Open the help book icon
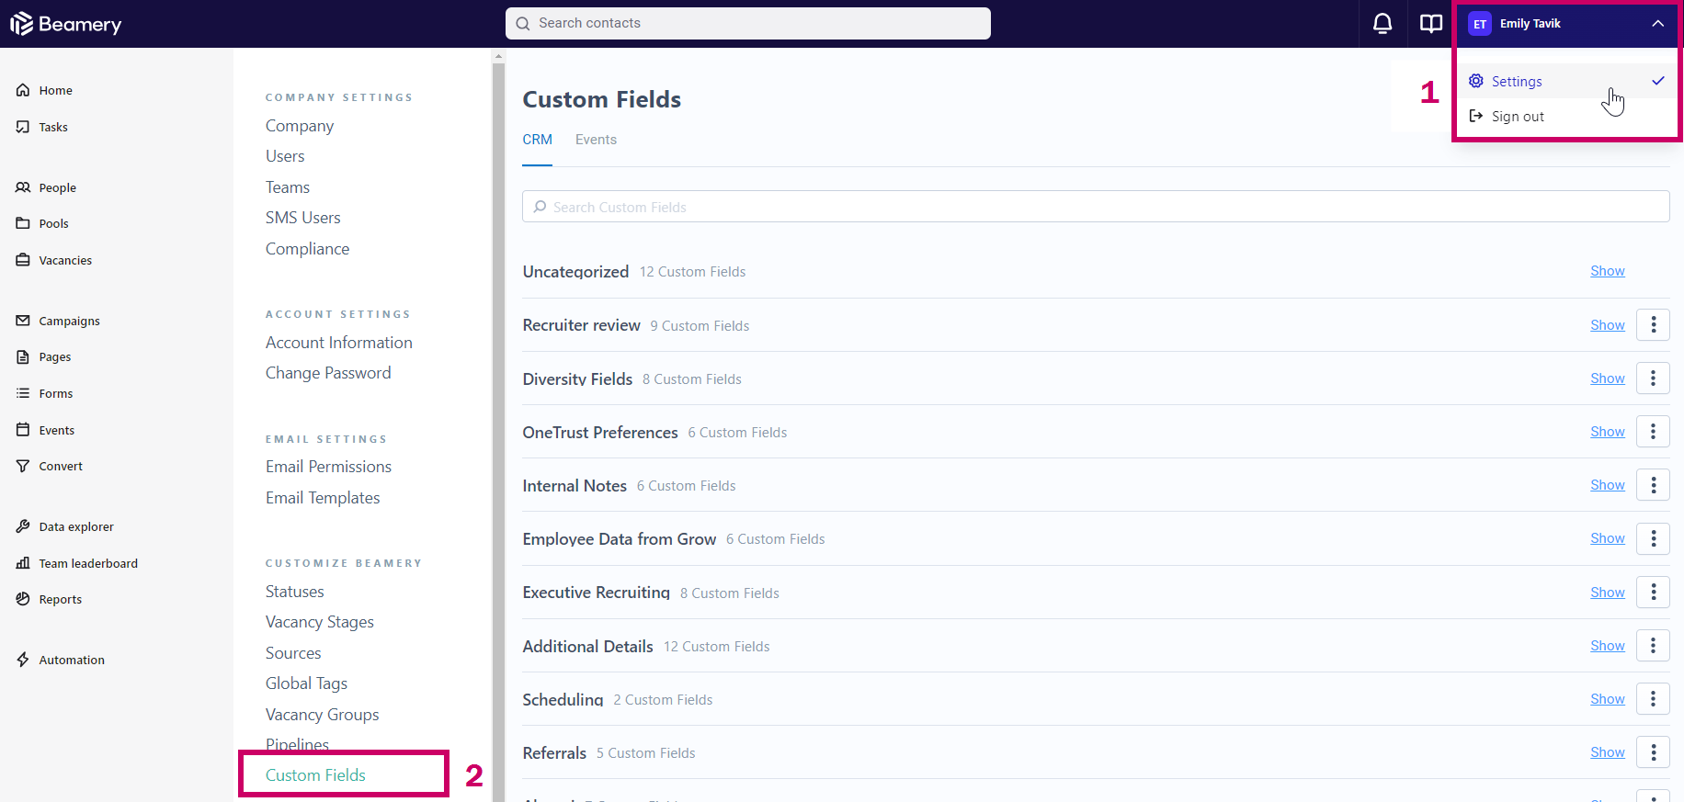Screen dimensions: 1684x802 1431,24
